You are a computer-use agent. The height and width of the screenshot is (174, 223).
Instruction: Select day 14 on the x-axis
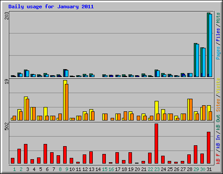tap(98, 169)
